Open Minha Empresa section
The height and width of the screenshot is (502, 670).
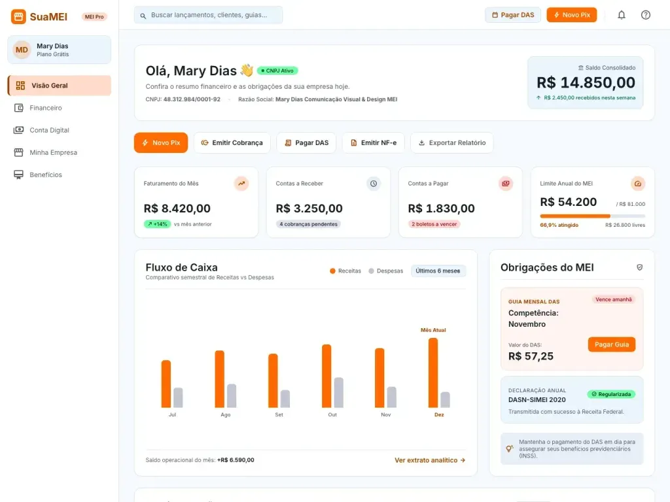pyautogui.click(x=60, y=152)
